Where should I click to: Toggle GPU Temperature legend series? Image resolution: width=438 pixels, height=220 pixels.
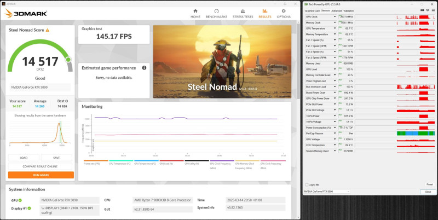click(146, 162)
